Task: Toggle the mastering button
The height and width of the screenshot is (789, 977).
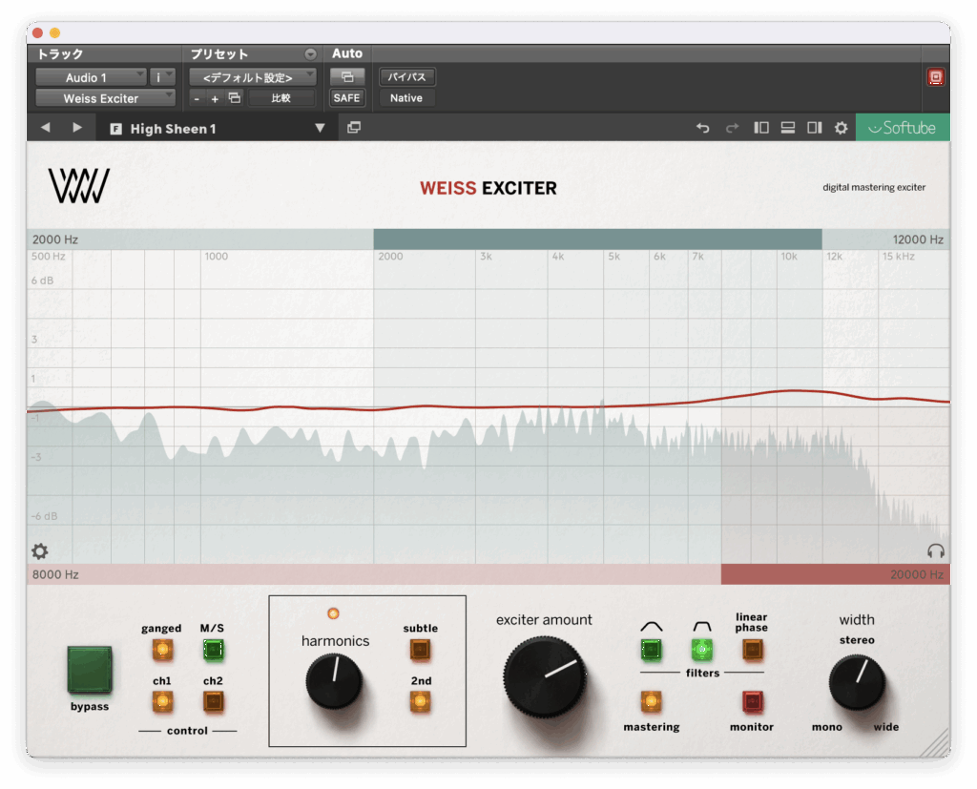Action: click(651, 702)
